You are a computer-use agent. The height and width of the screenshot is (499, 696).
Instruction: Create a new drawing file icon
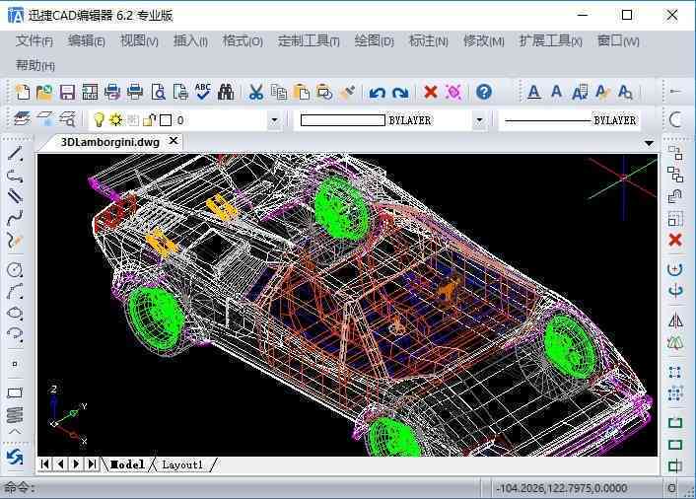(x=23, y=92)
